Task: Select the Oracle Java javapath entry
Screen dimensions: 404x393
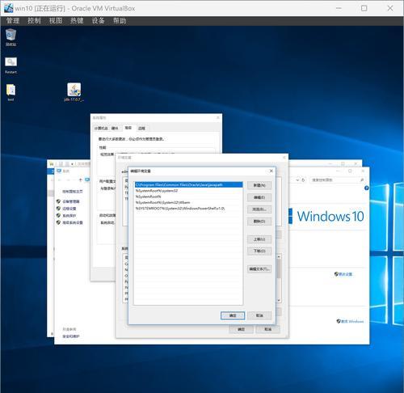Action: pyautogui.click(x=188, y=185)
